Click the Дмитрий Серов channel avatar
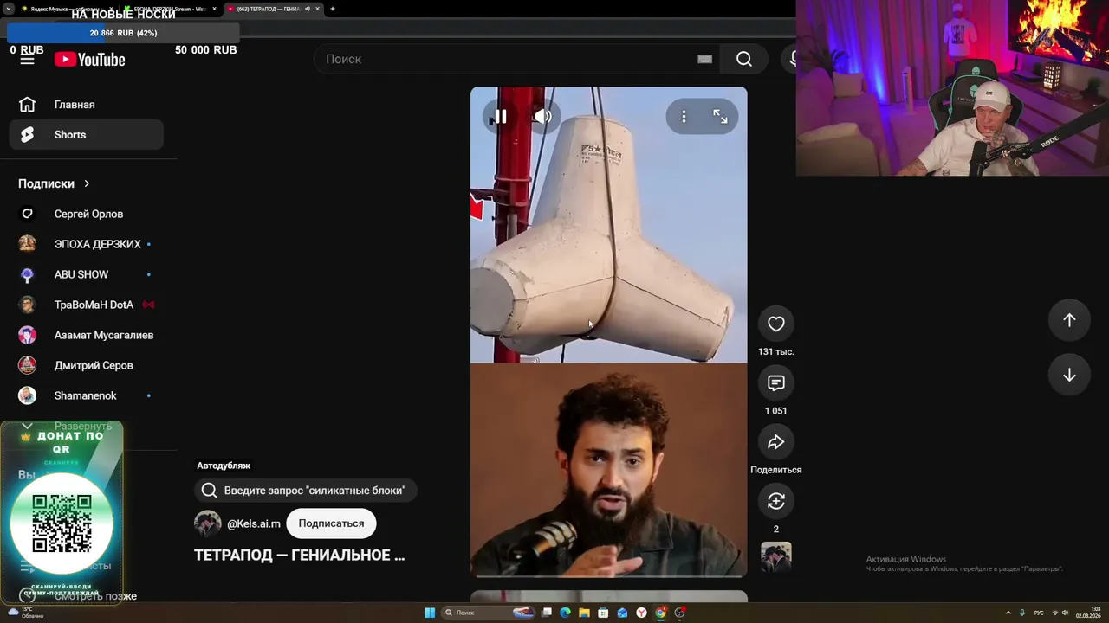The image size is (1109, 623). coord(28,365)
